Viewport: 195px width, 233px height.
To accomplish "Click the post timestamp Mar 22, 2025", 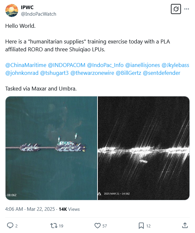I will [41, 209].
